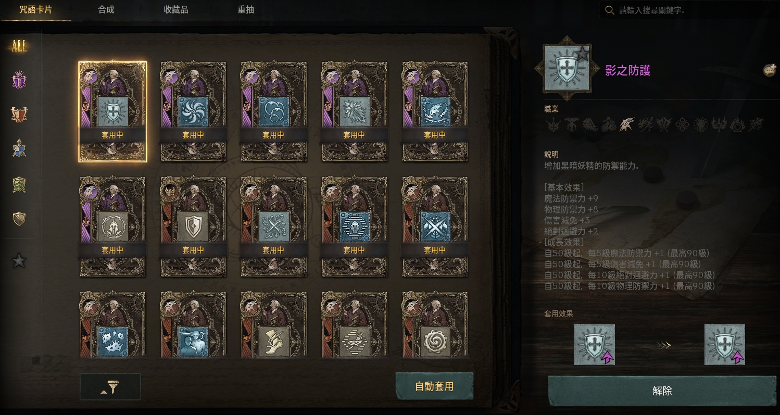Show favorites with star sidebar icon

19,260
